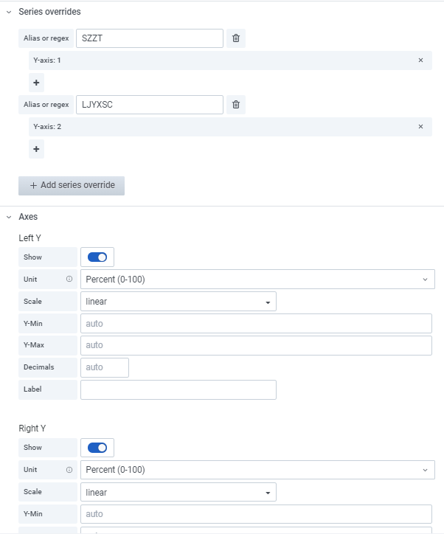Remove Y-axis: 2 override property
Image resolution: width=444 pixels, height=534 pixels.
(420, 127)
